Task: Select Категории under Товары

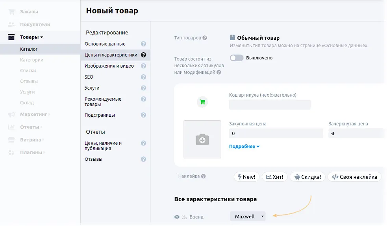Action: pos(31,60)
